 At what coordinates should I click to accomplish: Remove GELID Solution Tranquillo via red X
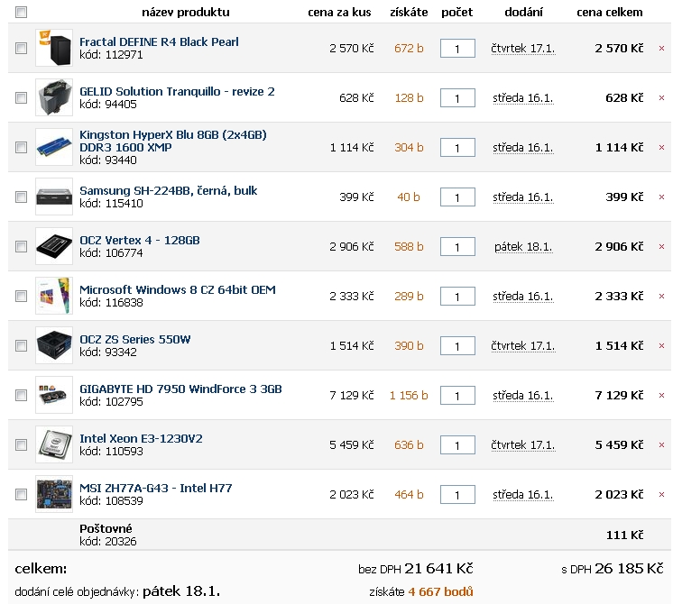click(x=661, y=97)
